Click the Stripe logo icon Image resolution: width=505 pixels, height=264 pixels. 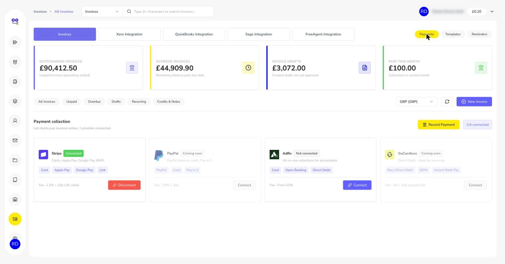[x=43, y=155]
